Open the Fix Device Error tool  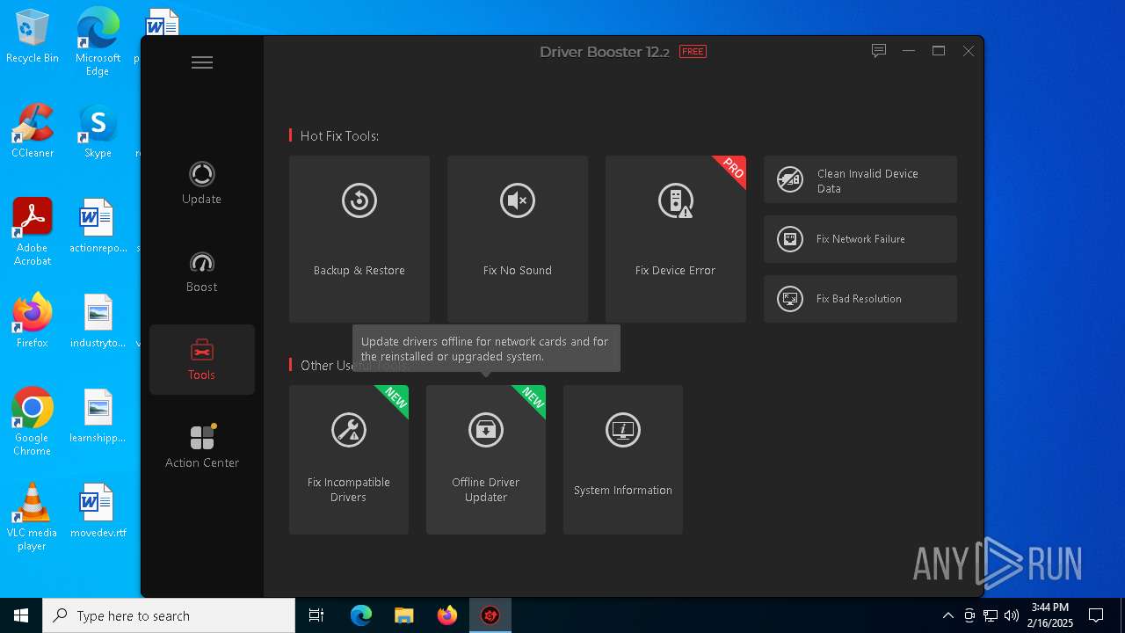tap(676, 239)
